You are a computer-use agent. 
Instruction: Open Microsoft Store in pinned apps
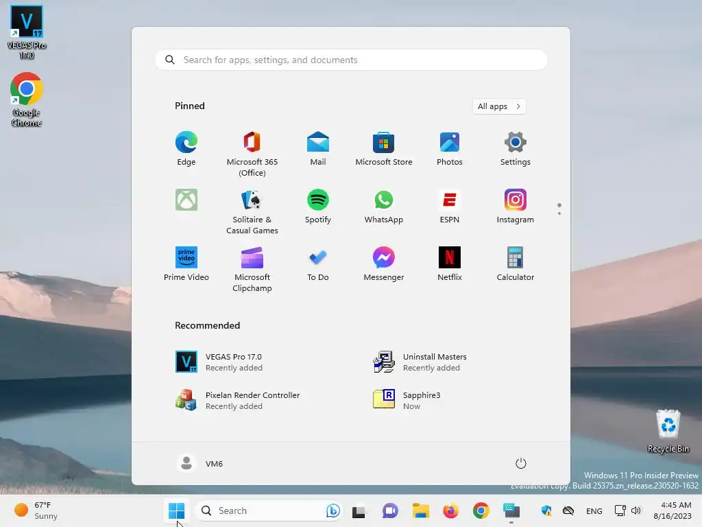point(384,149)
